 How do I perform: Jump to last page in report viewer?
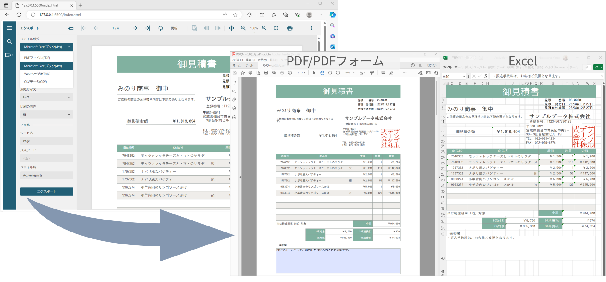pyautogui.click(x=147, y=28)
